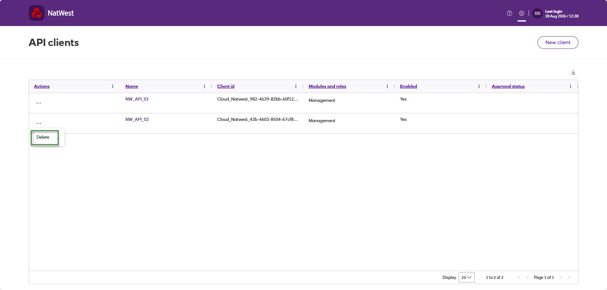The width and height of the screenshot is (607, 290).
Task: Click the 1 to 2 of 2 count
Action: click(x=495, y=277)
